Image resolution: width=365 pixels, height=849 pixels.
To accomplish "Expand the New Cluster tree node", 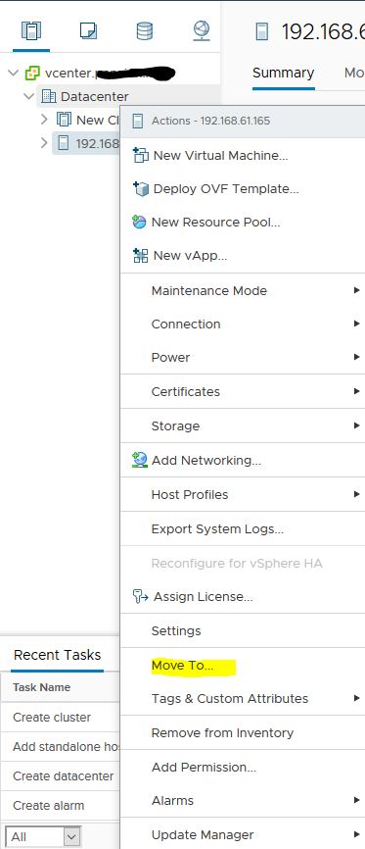I will 44,120.
